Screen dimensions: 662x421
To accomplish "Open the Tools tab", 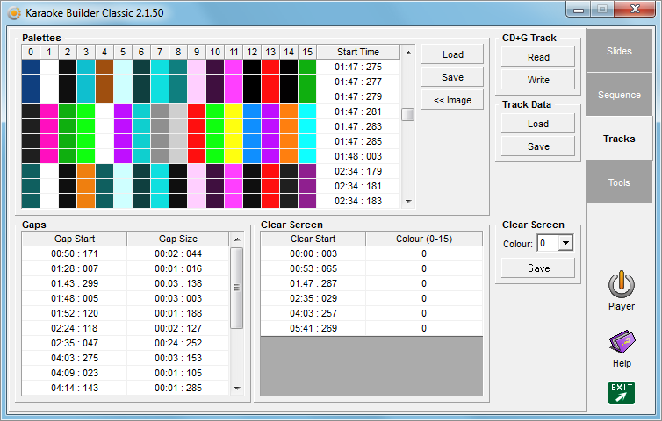I will tap(619, 182).
